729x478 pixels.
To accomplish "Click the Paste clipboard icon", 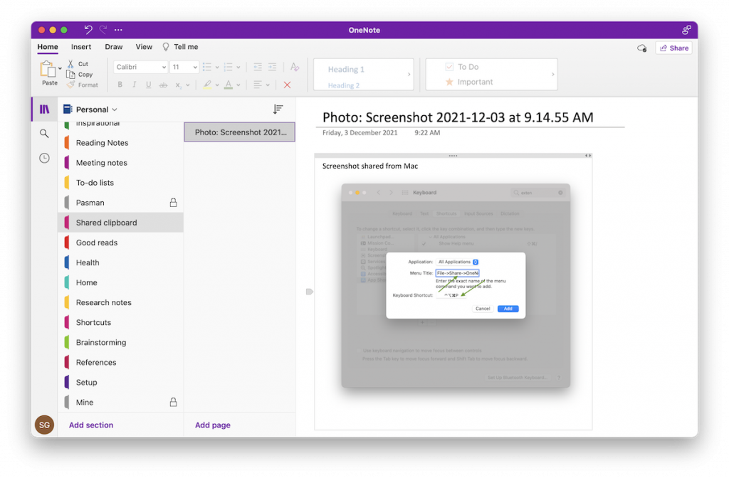I will [x=48, y=69].
